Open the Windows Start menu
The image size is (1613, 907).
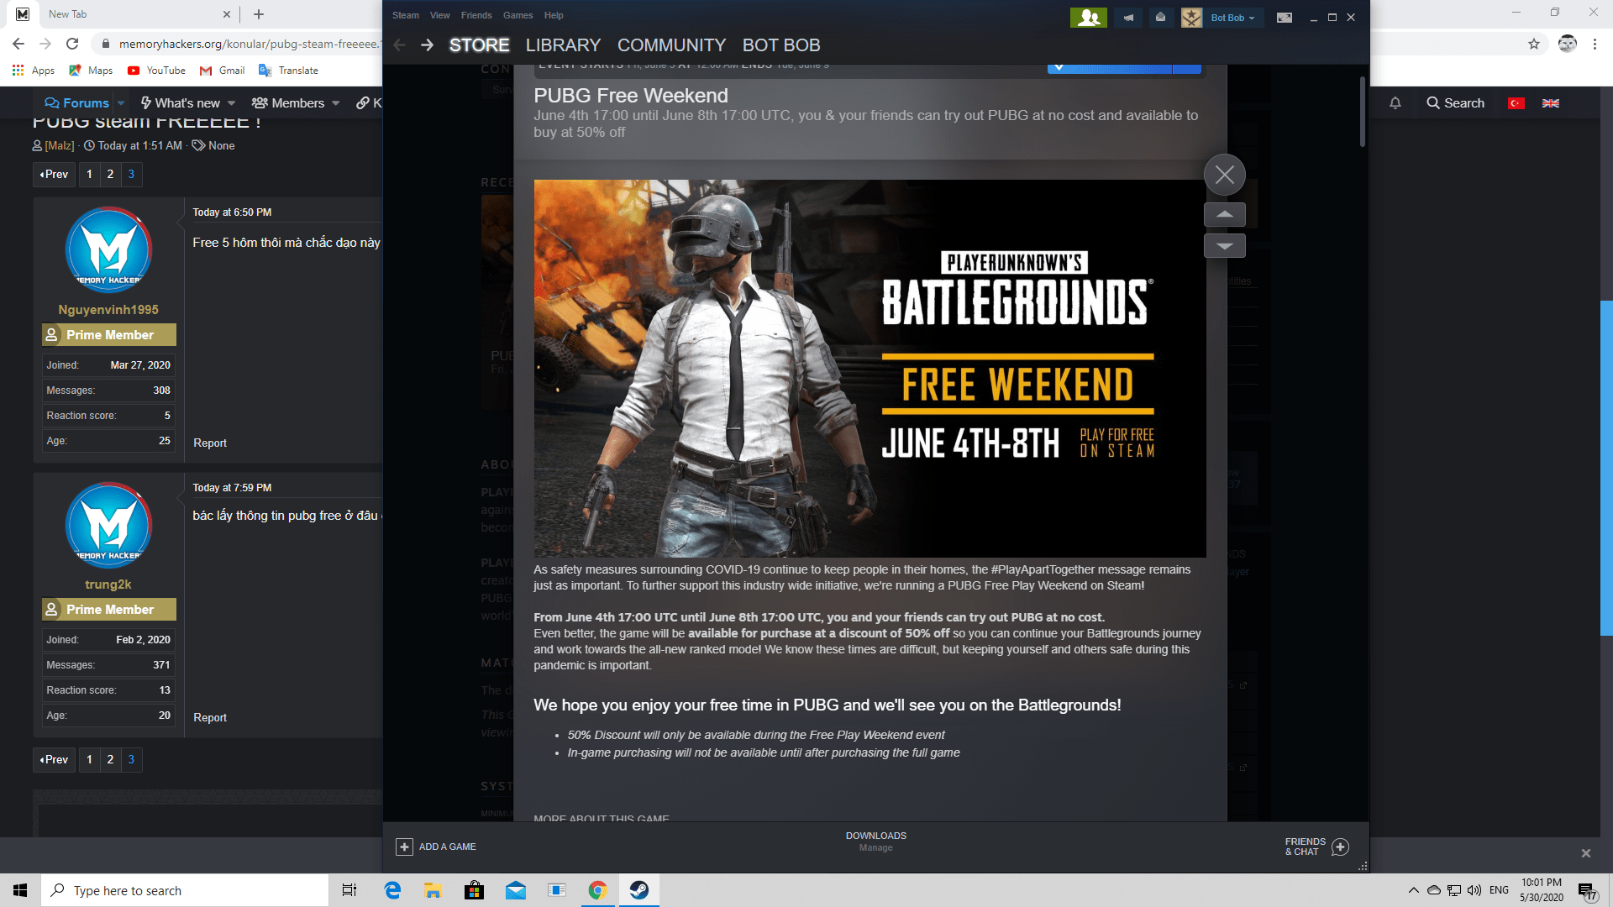[20, 890]
